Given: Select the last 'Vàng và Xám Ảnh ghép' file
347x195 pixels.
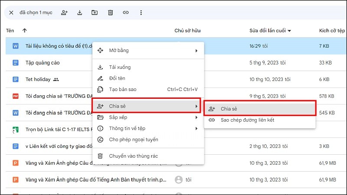Looking at the screenshot, I should tap(96, 180).
